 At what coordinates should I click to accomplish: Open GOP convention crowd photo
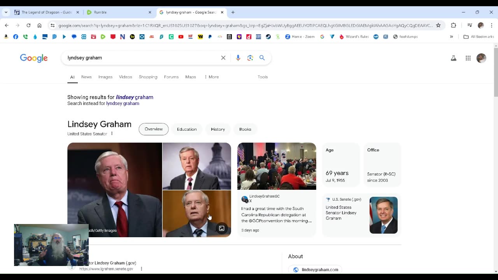click(277, 166)
